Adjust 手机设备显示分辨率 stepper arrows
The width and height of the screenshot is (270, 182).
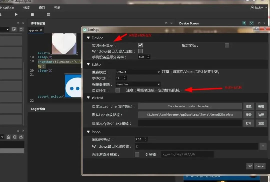pos(148,57)
